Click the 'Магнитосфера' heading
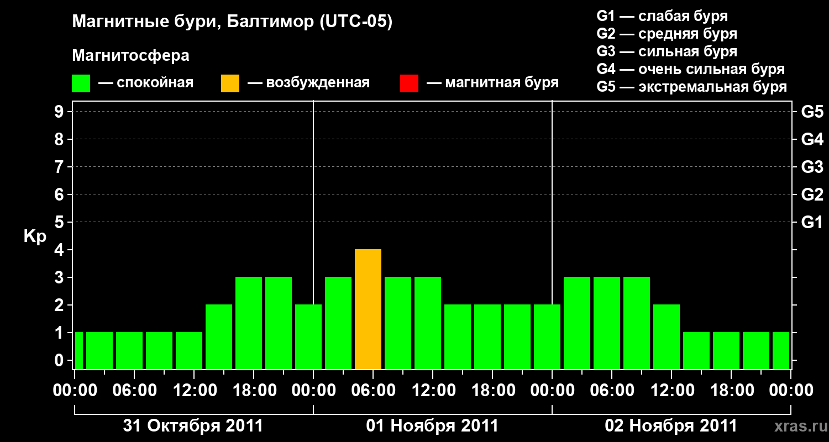This screenshot has height=442, width=829. 130,56
